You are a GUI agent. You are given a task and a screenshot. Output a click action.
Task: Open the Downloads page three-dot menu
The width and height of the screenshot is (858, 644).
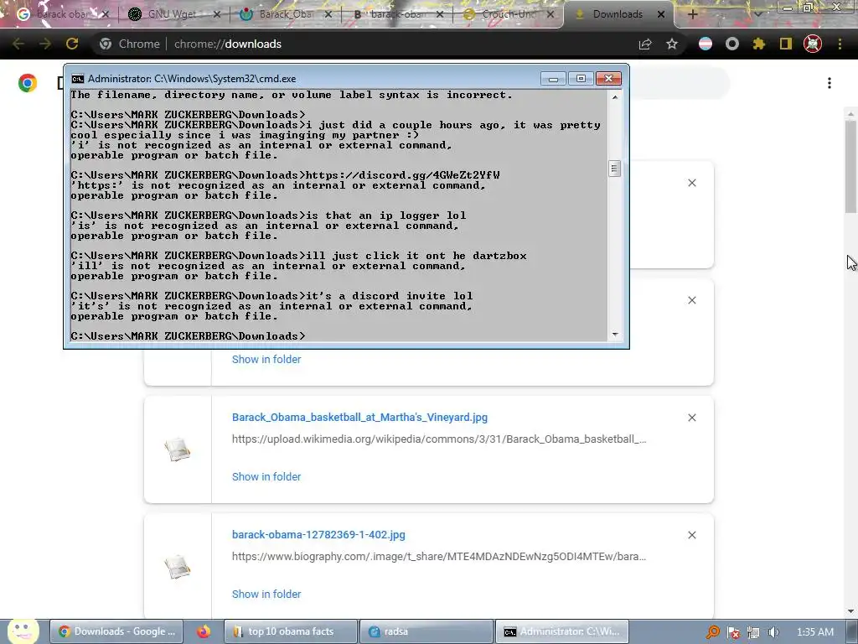830,83
